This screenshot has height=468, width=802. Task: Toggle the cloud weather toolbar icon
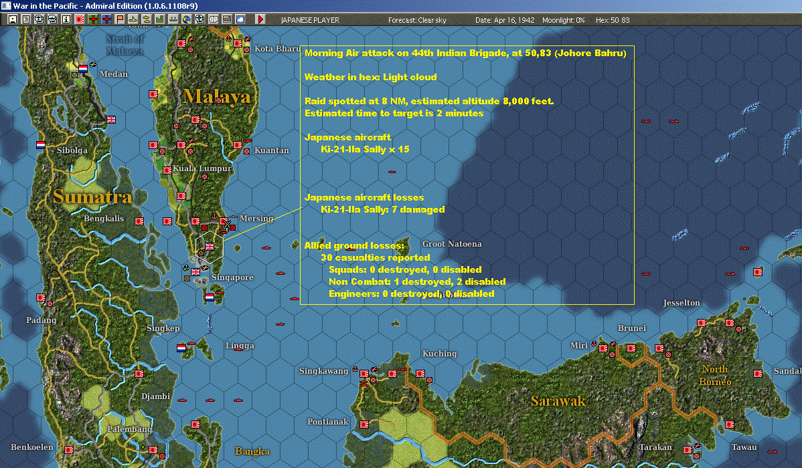pyautogui.click(x=240, y=19)
